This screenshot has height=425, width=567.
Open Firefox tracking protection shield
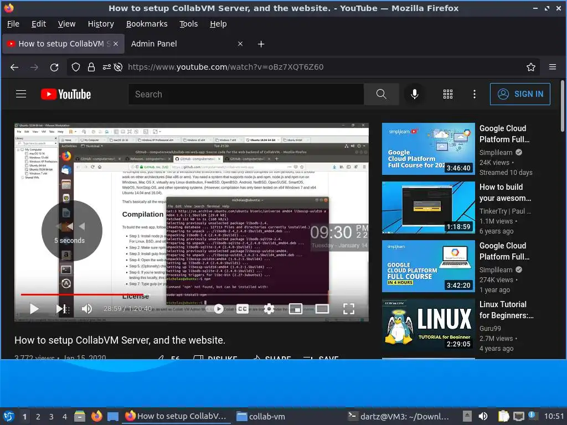(75, 67)
